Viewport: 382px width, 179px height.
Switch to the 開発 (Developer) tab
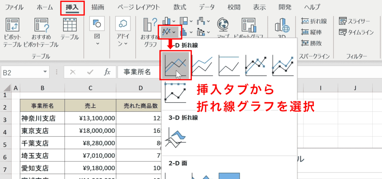[x=285, y=7]
